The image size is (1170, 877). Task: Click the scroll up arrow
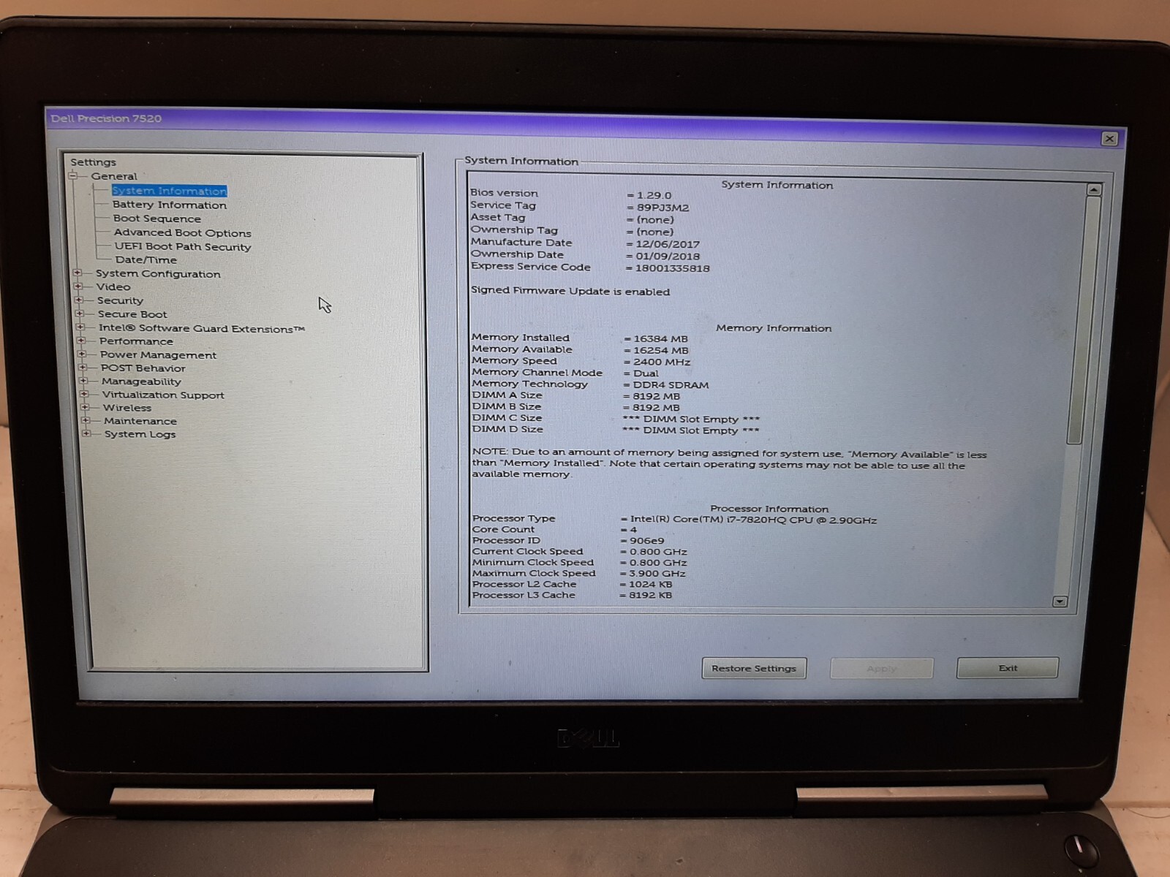pos(1094,189)
